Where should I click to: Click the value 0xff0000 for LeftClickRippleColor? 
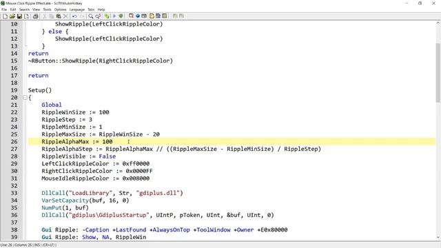click(136, 164)
